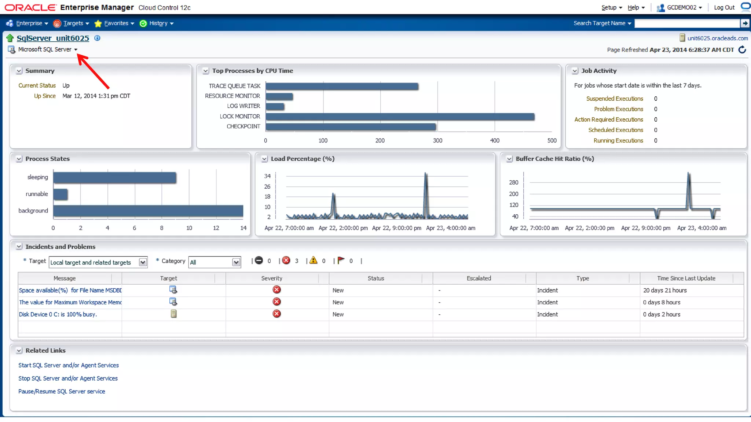
Task: Click the target information icon beside SqlServer_unit6025
Action: 97,38
